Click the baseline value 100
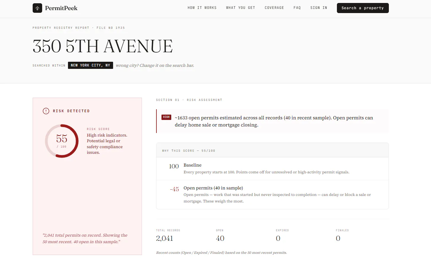 (174, 166)
